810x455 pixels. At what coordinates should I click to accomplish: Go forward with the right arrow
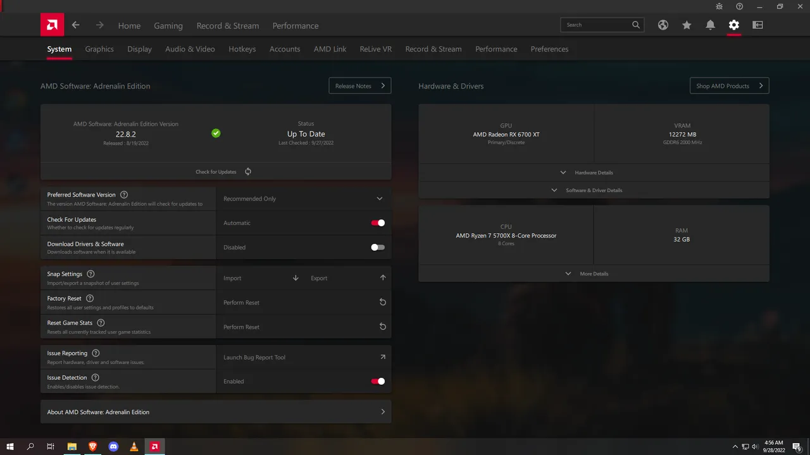coord(99,25)
